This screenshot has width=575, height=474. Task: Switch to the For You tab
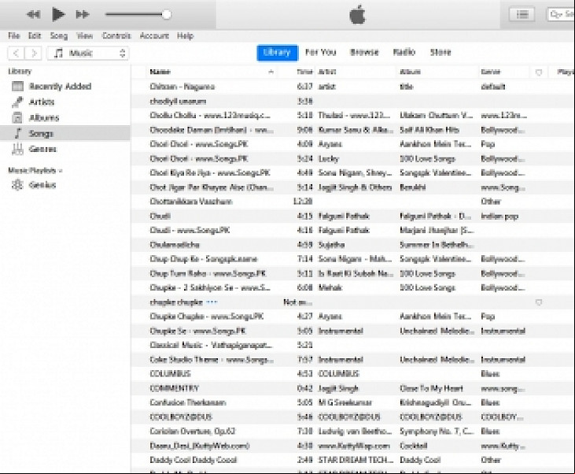coord(320,52)
